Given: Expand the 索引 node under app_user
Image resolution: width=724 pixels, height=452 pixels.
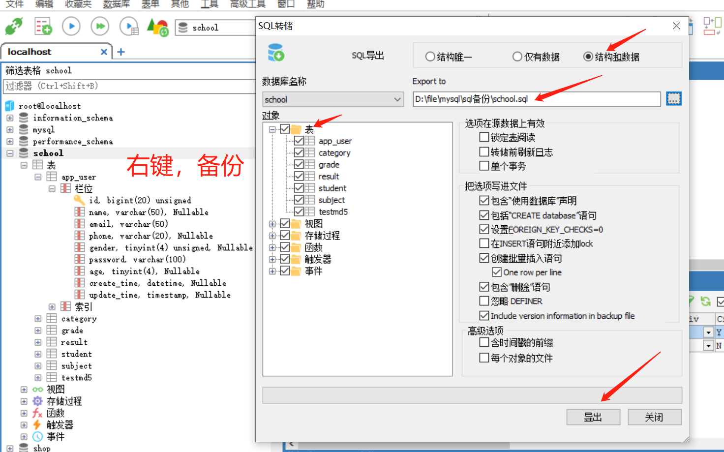Looking at the screenshot, I should pyautogui.click(x=52, y=306).
